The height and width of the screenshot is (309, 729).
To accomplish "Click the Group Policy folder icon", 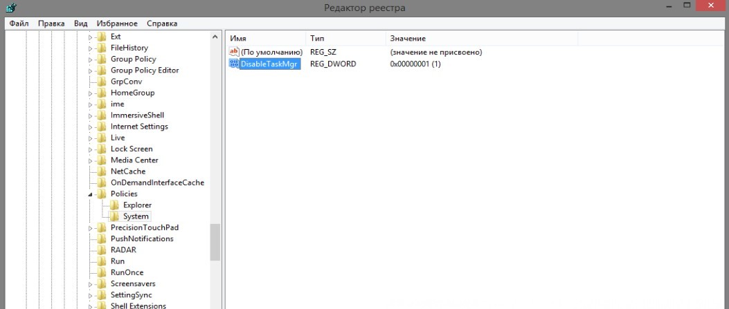I will point(102,59).
